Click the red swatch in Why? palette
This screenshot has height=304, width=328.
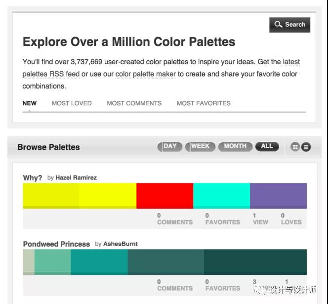[164, 196]
